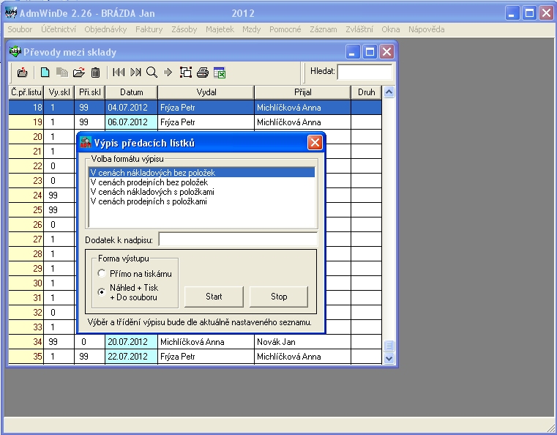The image size is (557, 435).
Task: Click 'Michlíčková Anna' in Vydal column
Action: [206, 342]
